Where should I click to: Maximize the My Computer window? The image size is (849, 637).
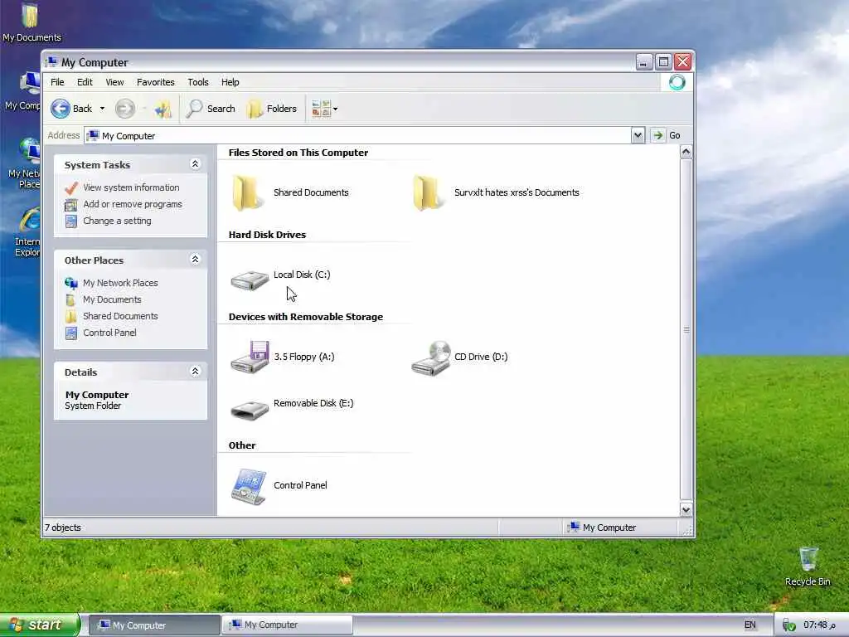click(663, 62)
